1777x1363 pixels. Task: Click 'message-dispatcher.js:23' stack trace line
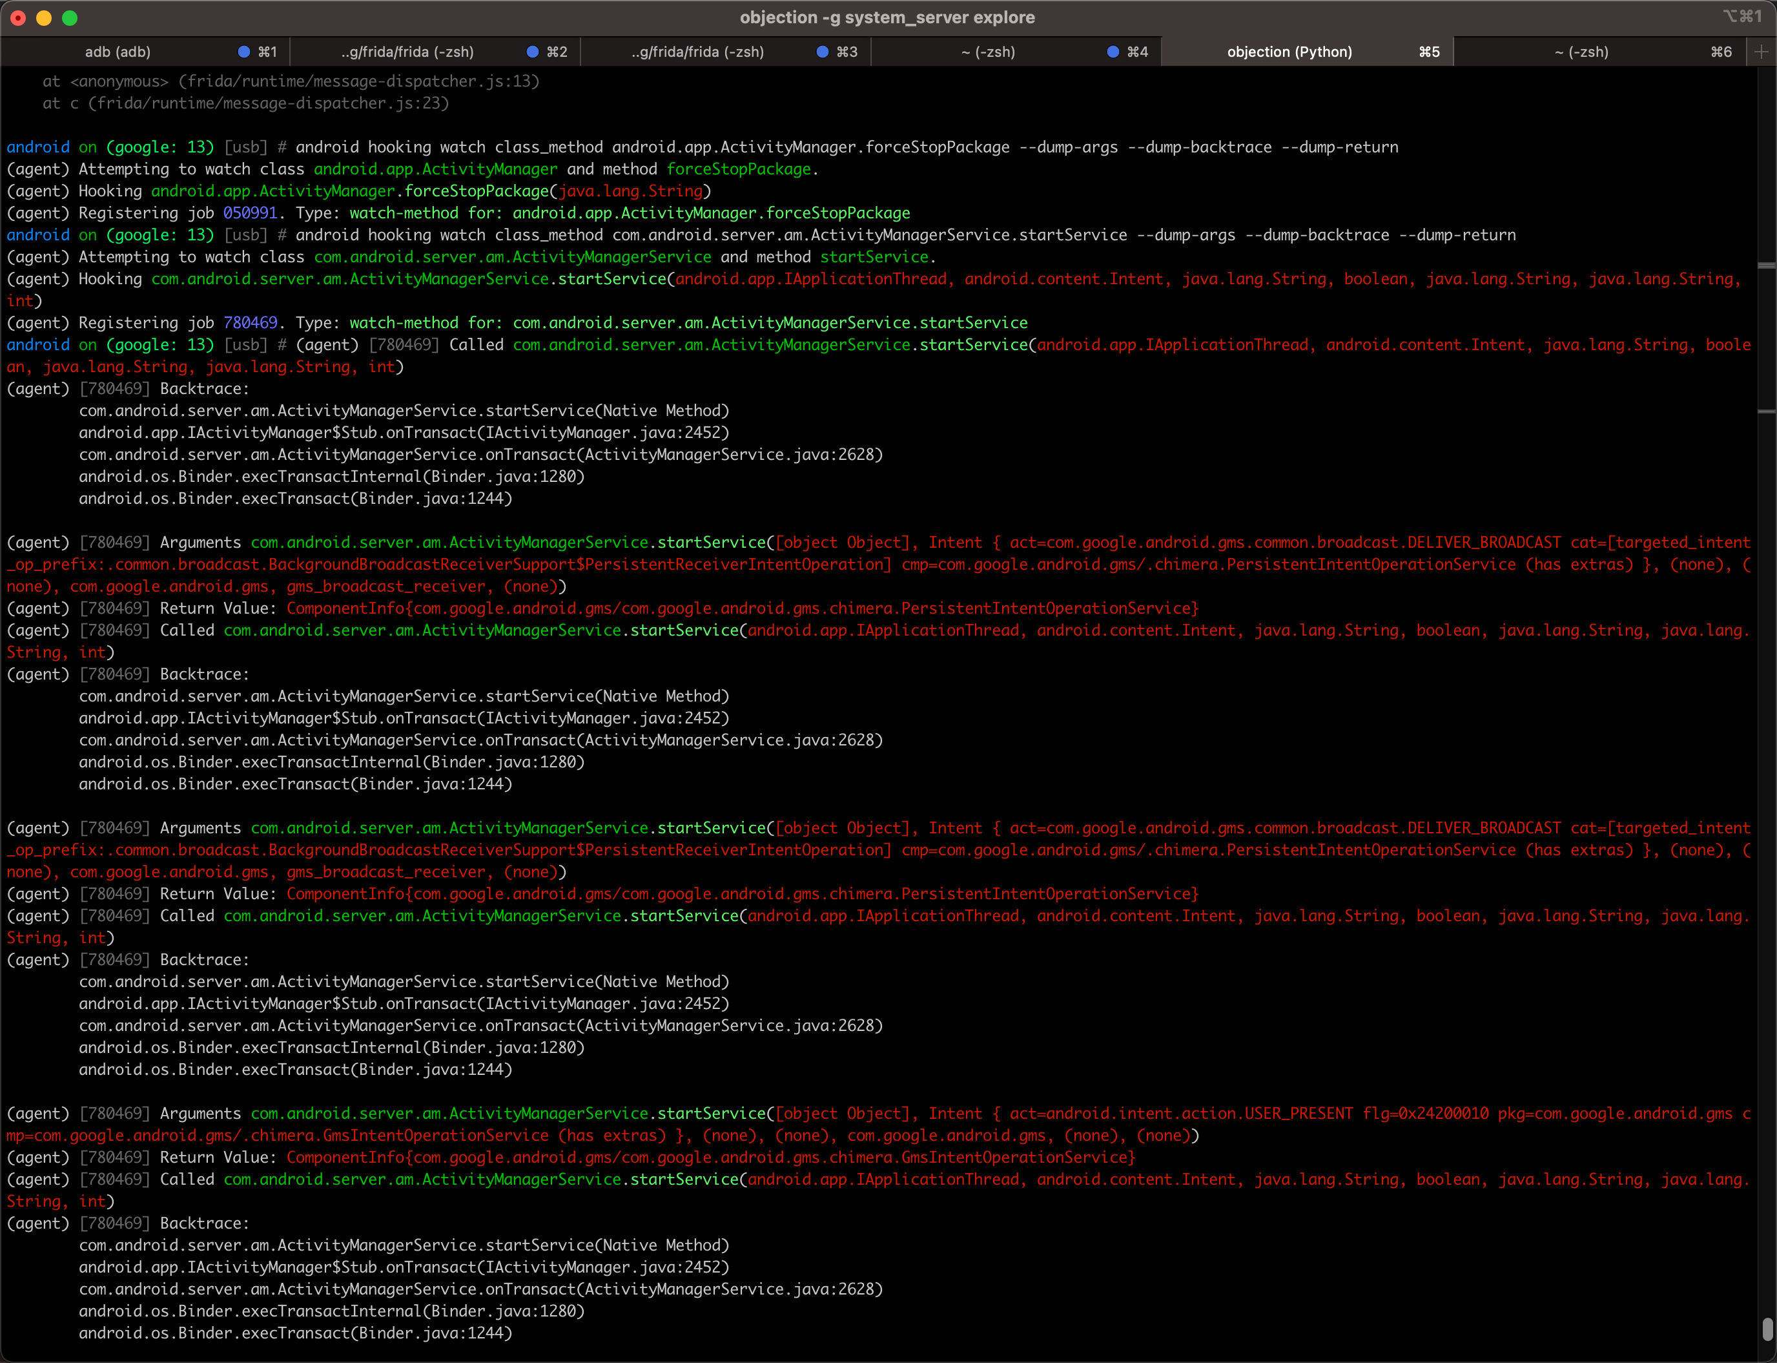click(246, 104)
